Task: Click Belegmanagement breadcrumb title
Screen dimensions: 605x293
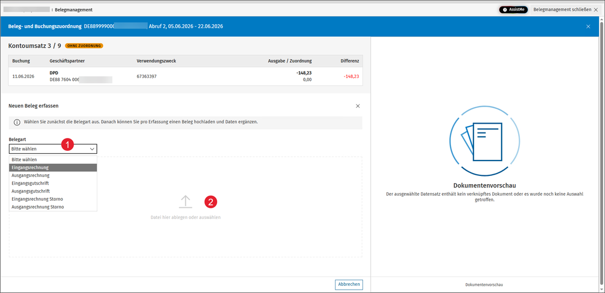Action: click(74, 10)
